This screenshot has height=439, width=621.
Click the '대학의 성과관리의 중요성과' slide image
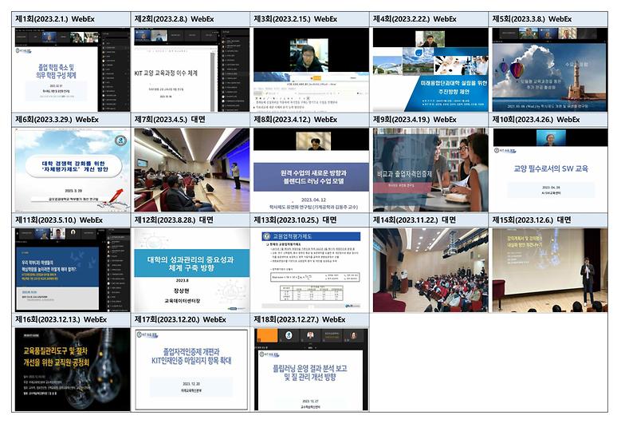[x=191, y=269]
